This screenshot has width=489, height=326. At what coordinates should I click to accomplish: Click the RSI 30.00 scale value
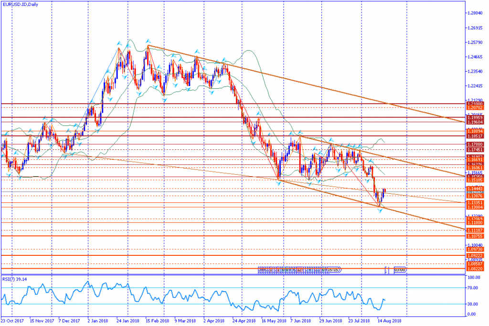pyautogui.click(x=473, y=304)
